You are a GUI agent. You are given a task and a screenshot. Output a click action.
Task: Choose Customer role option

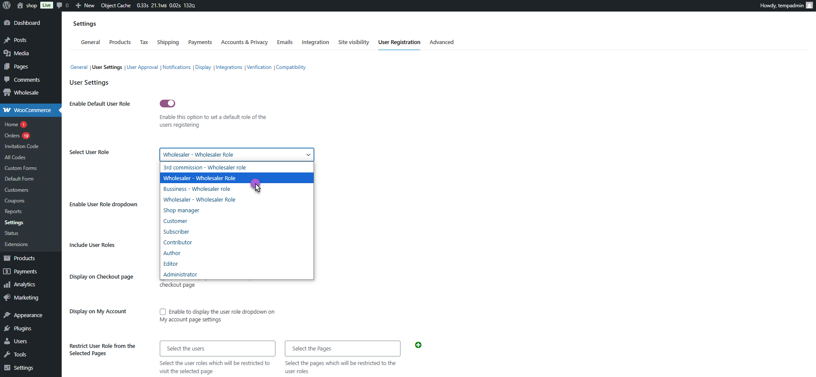(x=237, y=221)
